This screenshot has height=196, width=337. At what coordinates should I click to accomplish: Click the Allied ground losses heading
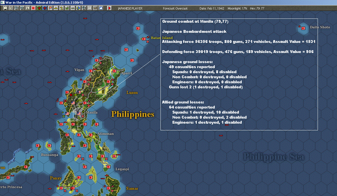pyautogui.click(x=183, y=102)
